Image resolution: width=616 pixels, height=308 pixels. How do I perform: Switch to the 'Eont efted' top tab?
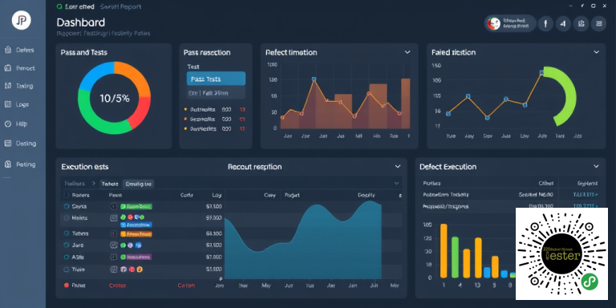[79, 6]
